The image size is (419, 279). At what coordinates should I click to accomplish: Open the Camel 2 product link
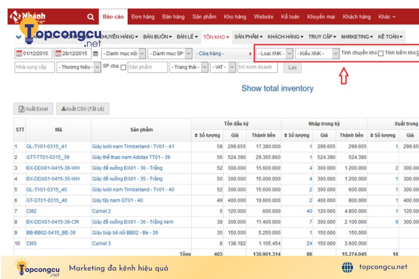click(101, 211)
